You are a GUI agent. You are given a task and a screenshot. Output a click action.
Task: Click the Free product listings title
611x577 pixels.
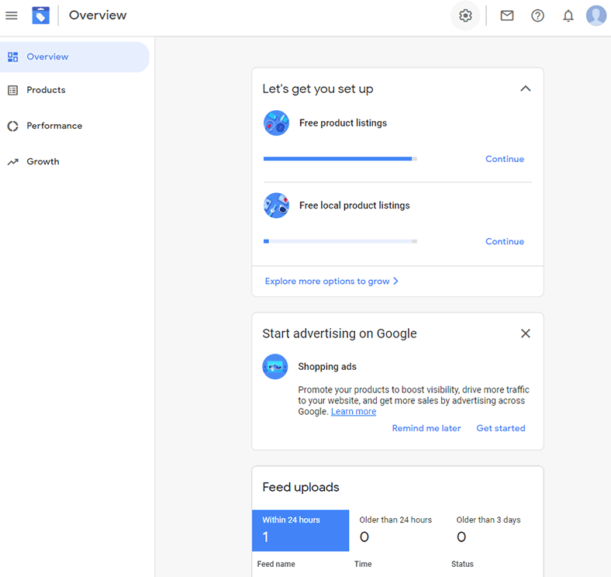(343, 123)
